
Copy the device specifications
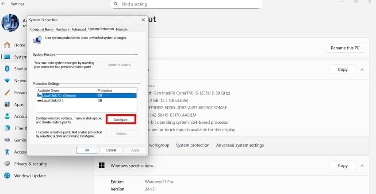(x=343, y=69)
